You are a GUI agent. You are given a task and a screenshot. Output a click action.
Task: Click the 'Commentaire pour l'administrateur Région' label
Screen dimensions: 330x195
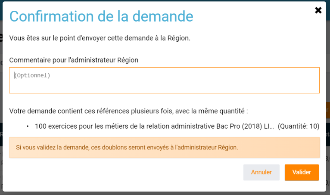[74, 60]
